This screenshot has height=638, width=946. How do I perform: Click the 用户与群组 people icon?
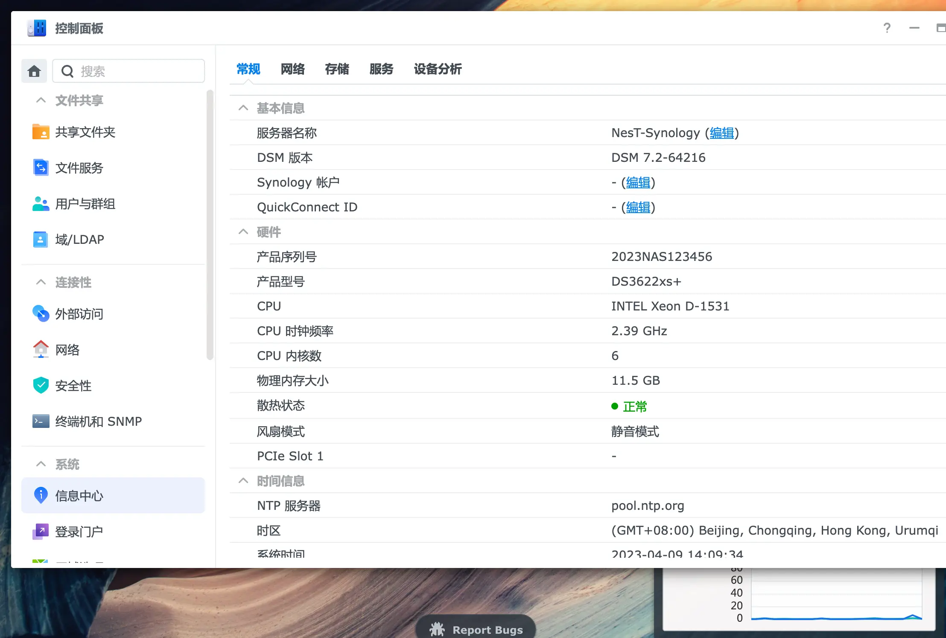(x=41, y=204)
